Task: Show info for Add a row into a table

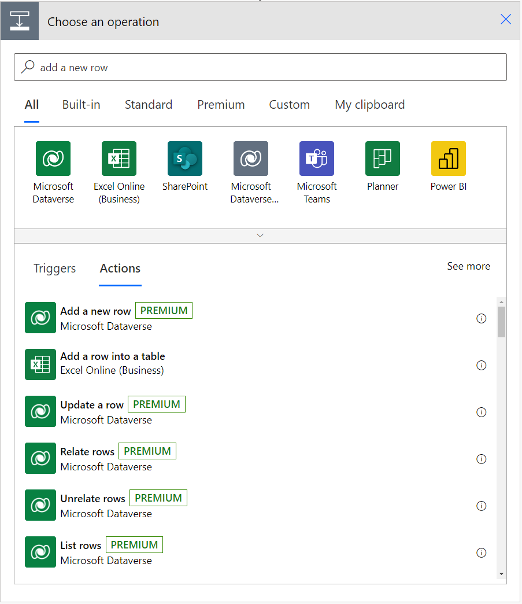Action: [481, 365]
